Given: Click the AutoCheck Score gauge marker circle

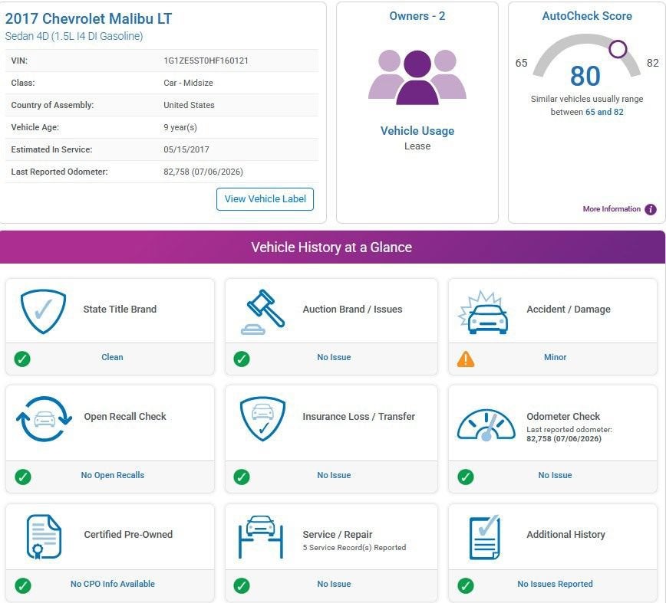Looking at the screenshot, I should pos(618,49).
